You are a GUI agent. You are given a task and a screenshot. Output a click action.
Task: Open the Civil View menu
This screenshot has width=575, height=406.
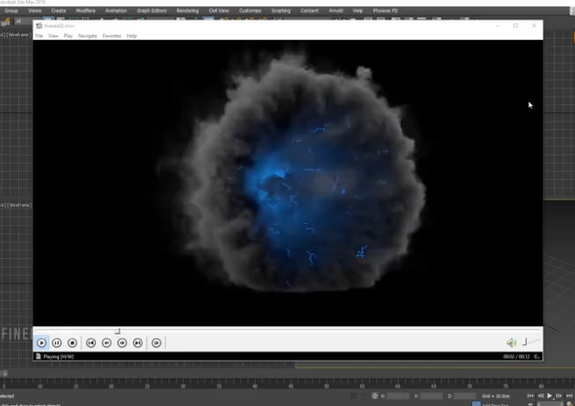point(219,11)
